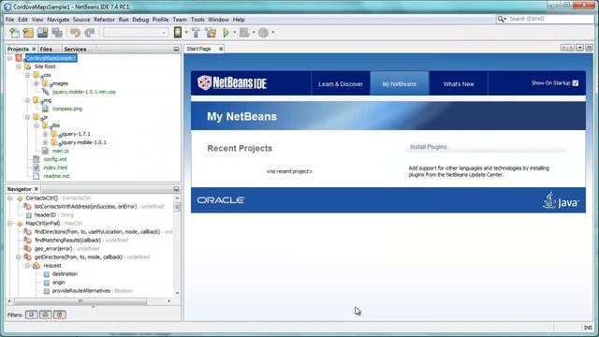Screen dimensions: 599x337
Task: Open the Tools menu
Action: 197,20
